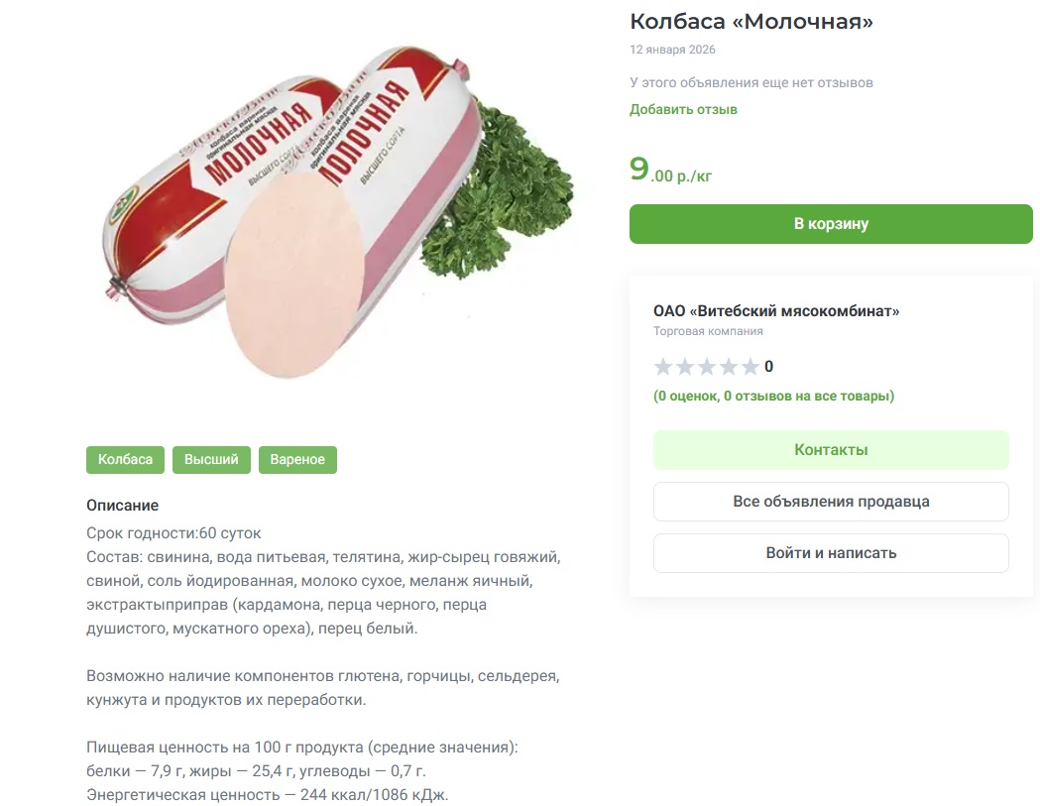Open the «Контакты» panel
This screenshot has width=1040, height=806.
831,450
